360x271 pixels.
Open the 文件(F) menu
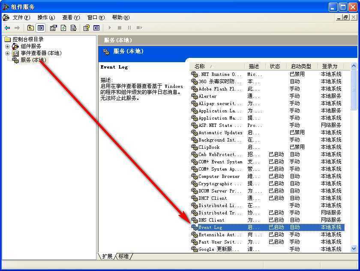click(21, 18)
